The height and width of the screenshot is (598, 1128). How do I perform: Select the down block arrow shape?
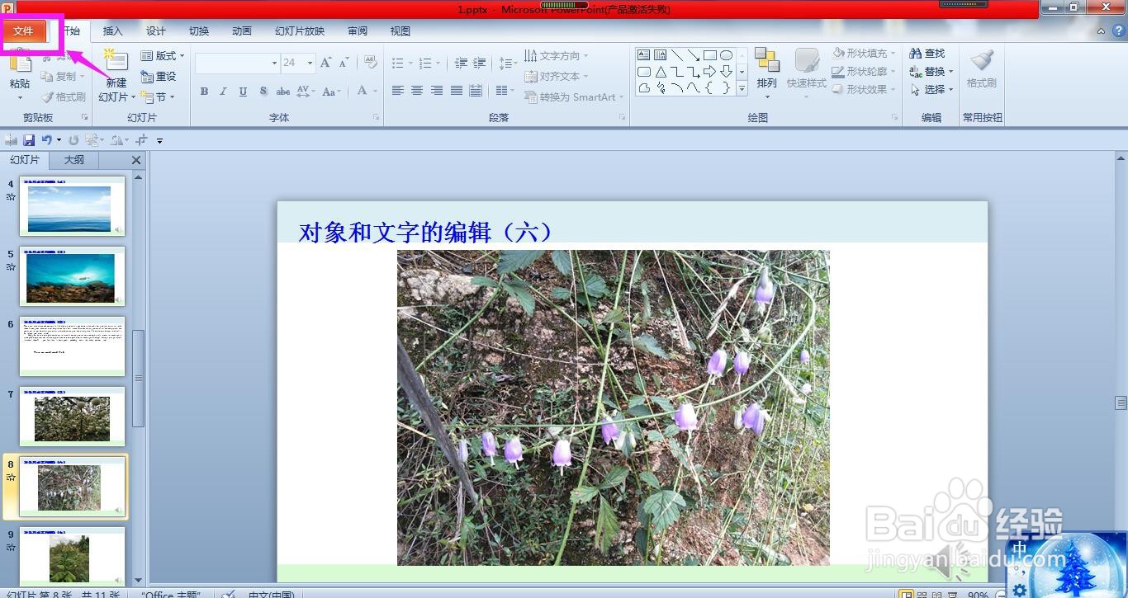(727, 72)
